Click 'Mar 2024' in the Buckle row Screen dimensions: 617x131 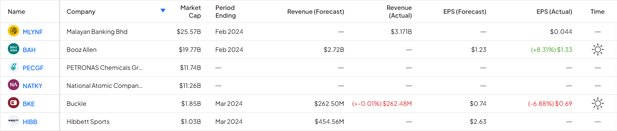[x=229, y=104]
